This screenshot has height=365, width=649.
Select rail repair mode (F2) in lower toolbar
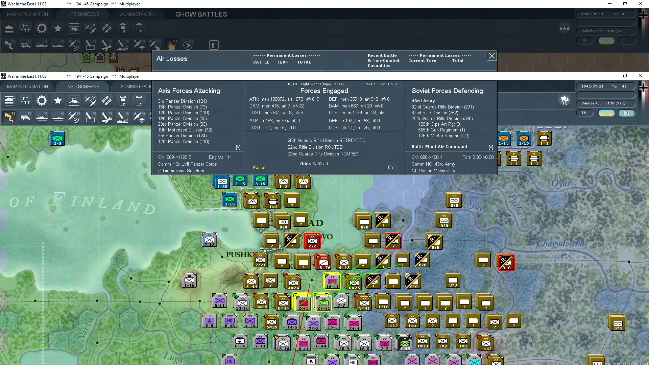(26, 117)
